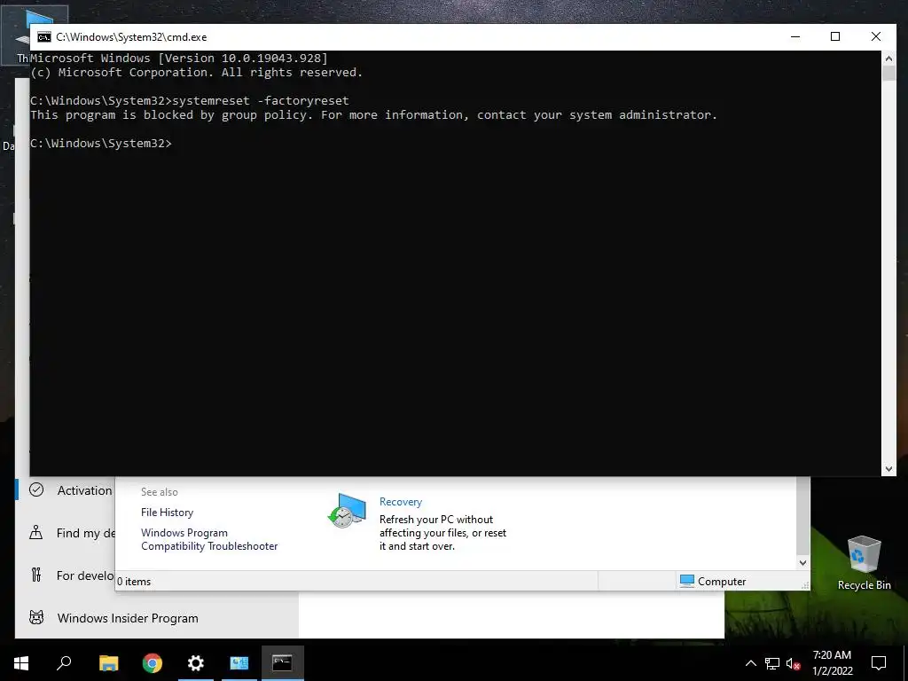
Task: Click the Windows Insider Program cat icon
Action: (36, 618)
